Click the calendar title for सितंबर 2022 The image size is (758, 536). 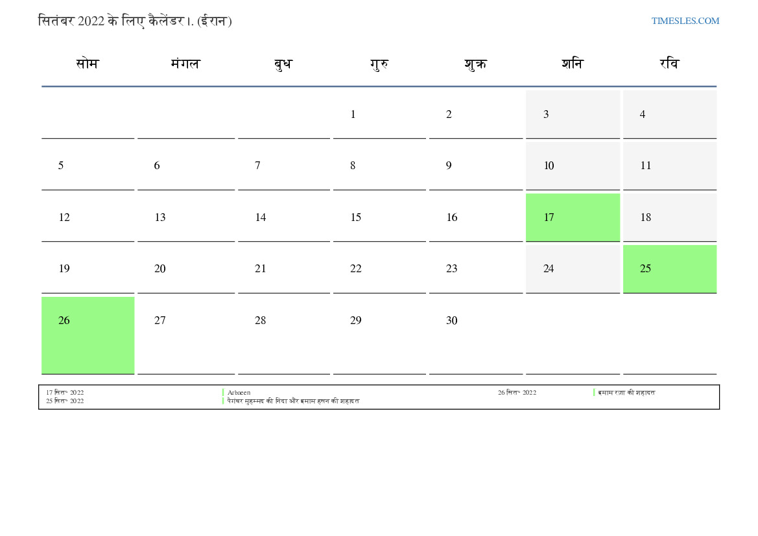pos(135,21)
